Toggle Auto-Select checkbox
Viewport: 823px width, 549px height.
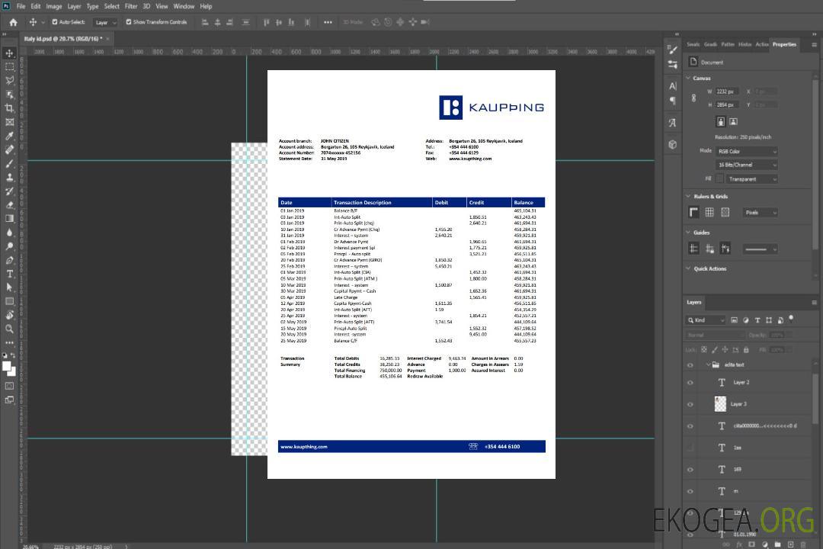(x=55, y=22)
